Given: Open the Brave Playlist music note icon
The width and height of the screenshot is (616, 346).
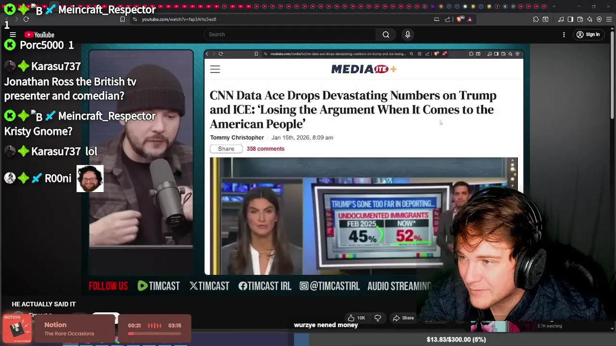Looking at the screenshot, I should coord(561,19).
